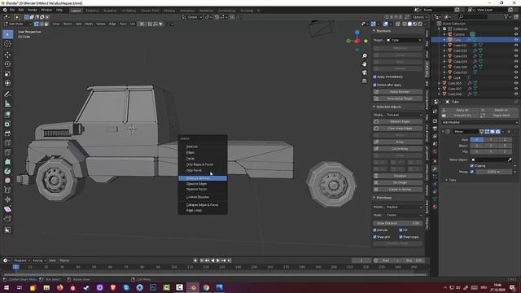
Task: Activate the Rotate tool
Action: (7, 63)
